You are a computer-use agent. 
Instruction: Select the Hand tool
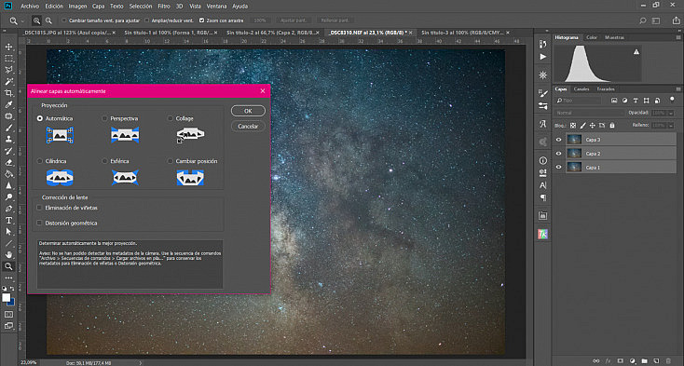[x=8, y=255]
